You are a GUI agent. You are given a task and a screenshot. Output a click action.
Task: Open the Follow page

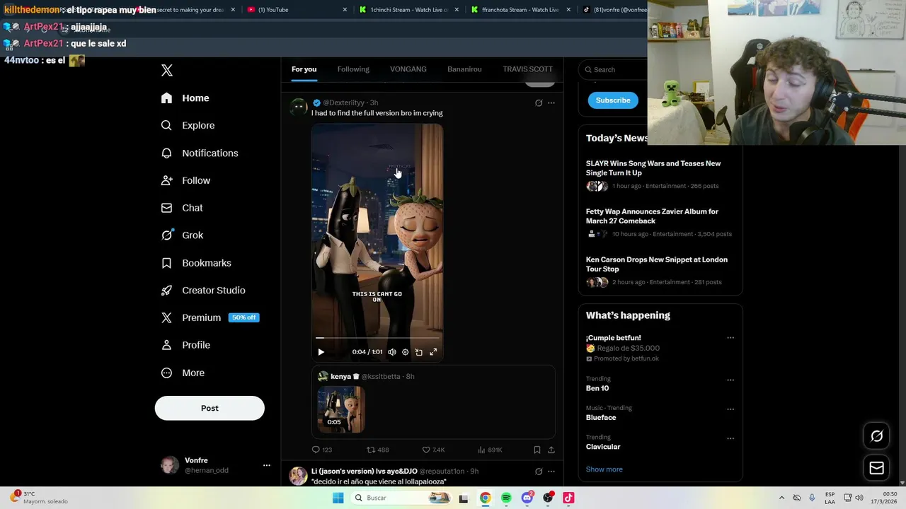tap(185, 180)
